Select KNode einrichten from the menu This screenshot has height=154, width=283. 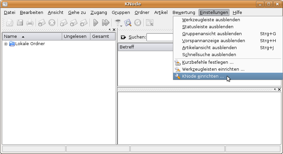pos(203,76)
